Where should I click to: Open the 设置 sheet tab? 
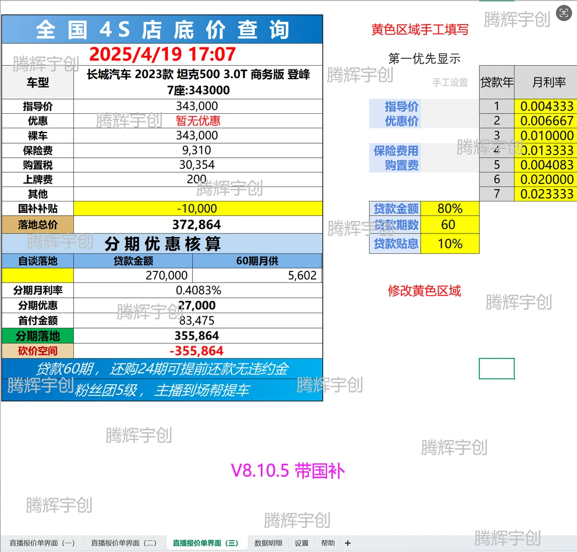point(302,543)
